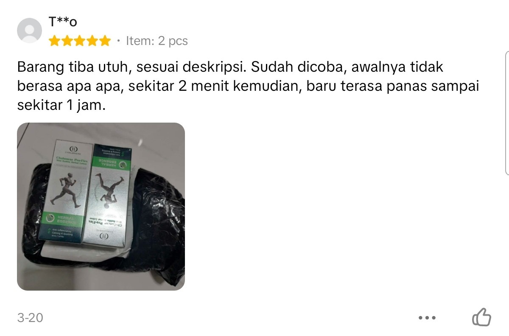Select the second yellow rating star
This screenshot has width=509, height=336.
67,41
